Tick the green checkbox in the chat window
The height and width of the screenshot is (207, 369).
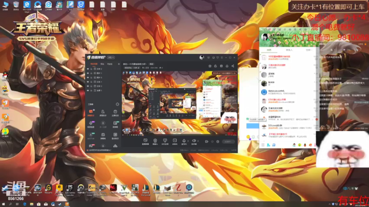pyautogui.click(x=248, y=119)
